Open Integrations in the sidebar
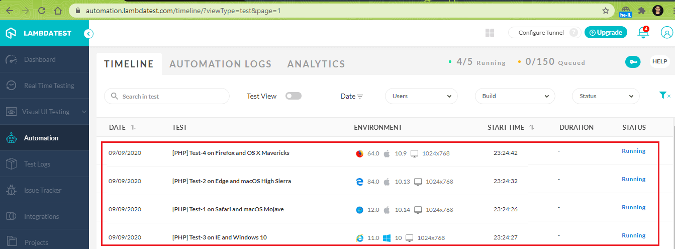The width and height of the screenshot is (675, 249). [44, 216]
